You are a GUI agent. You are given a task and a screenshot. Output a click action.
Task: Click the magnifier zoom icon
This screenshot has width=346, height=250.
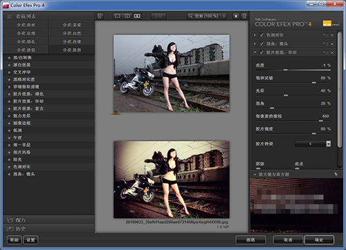point(190,16)
